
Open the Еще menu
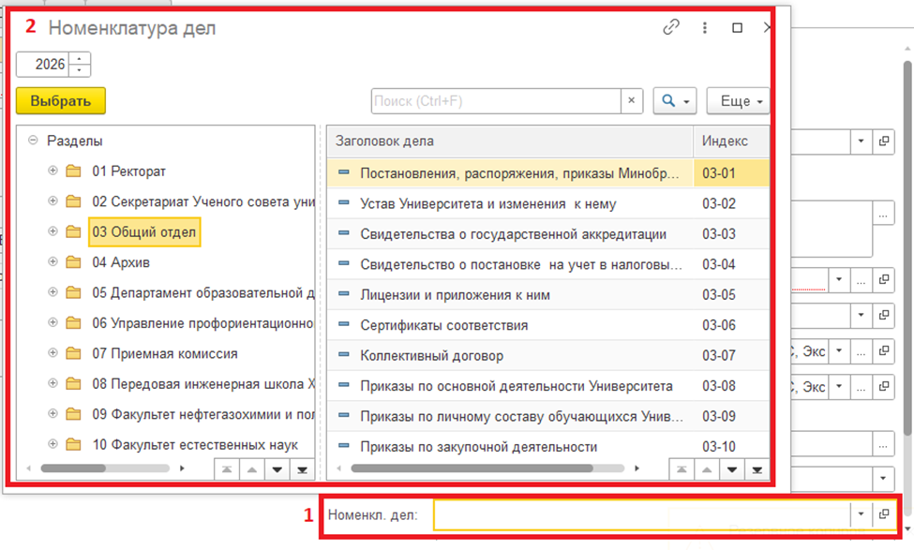(738, 101)
